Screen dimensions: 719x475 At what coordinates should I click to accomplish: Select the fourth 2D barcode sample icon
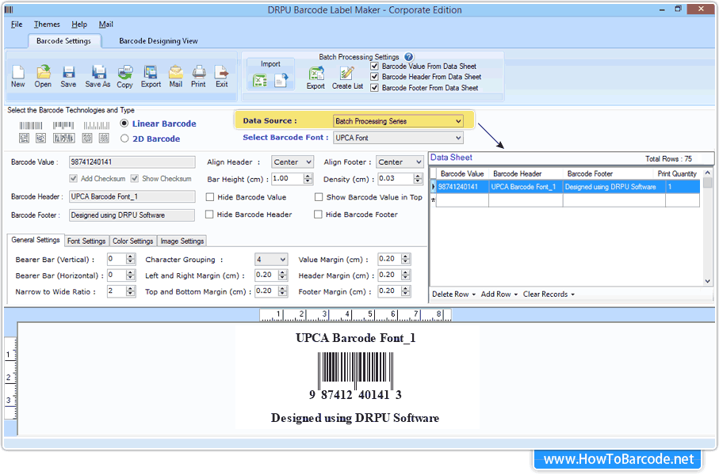pos(87,138)
